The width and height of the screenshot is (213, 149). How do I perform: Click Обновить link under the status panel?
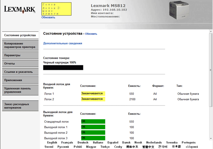(x=48, y=17)
